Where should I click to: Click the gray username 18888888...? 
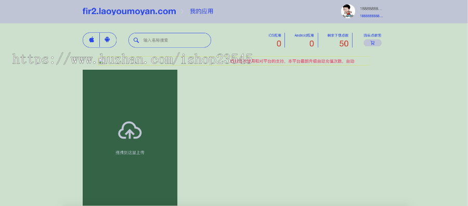coord(371,9)
